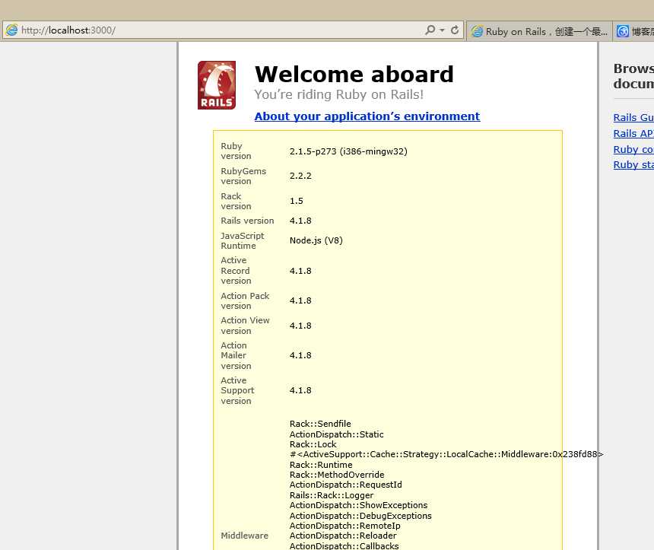The width and height of the screenshot is (654, 550).
Task: Open the Ruby core link
Action: [633, 149]
